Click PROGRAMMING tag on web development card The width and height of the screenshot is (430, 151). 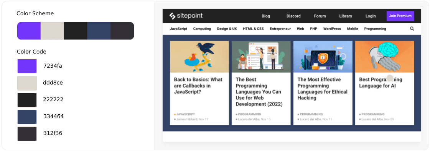pyautogui.click(x=250, y=114)
